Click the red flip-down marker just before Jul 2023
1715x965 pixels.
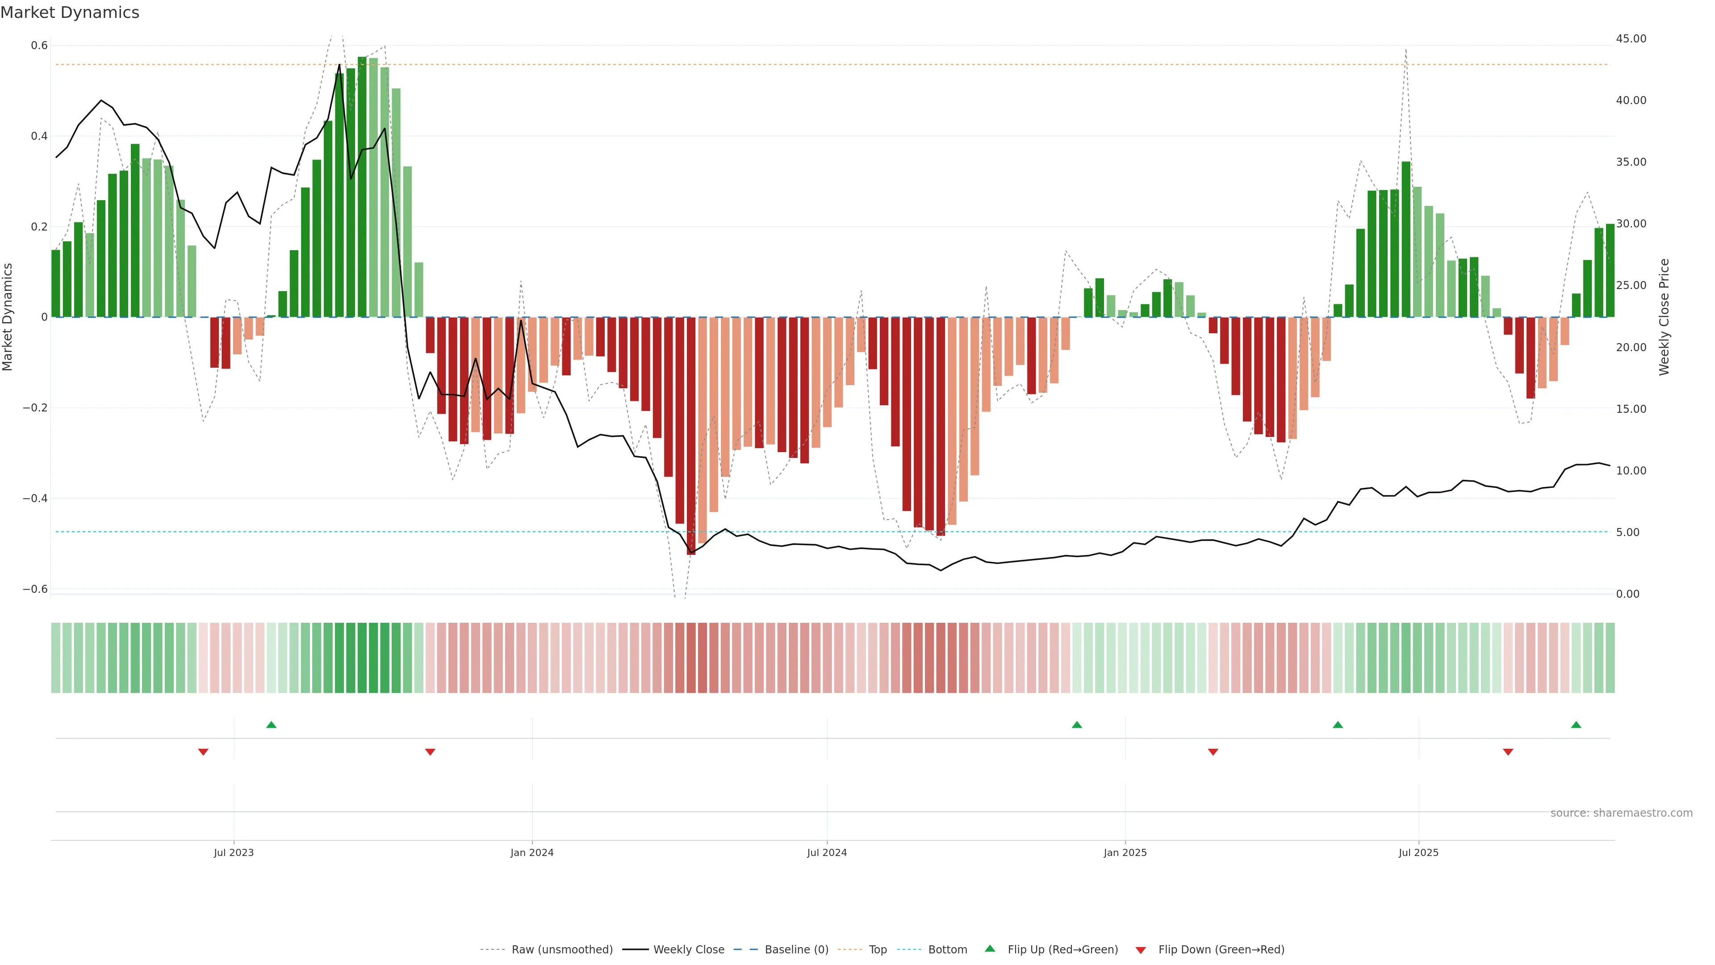[x=203, y=752]
